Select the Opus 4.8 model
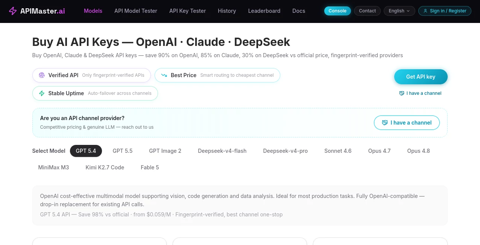Image resolution: width=480 pixels, height=245 pixels. point(418,151)
